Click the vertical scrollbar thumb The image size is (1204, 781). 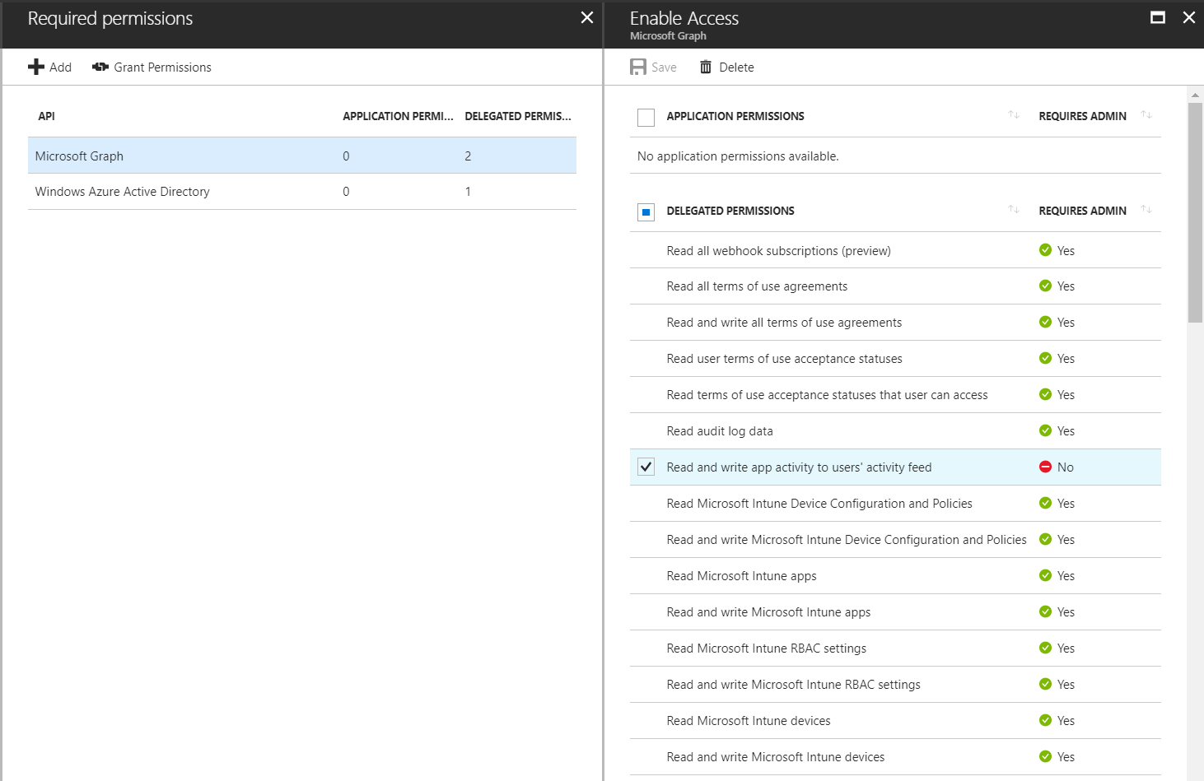click(x=1195, y=212)
